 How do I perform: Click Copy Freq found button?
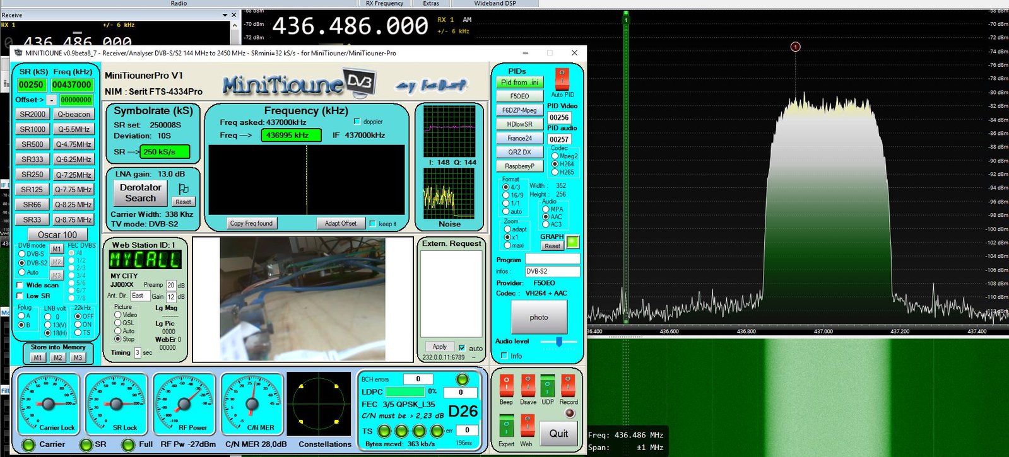click(251, 223)
